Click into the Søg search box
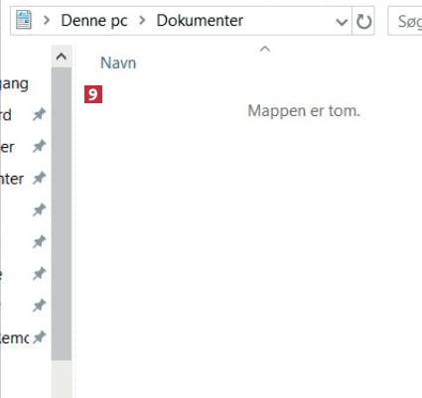This screenshot has height=398, width=422. coord(405,21)
